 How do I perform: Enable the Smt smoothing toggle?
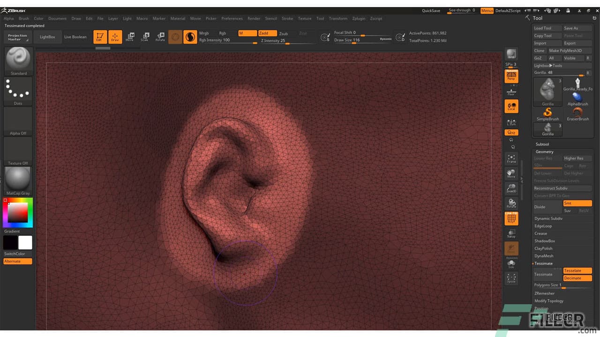click(x=577, y=203)
